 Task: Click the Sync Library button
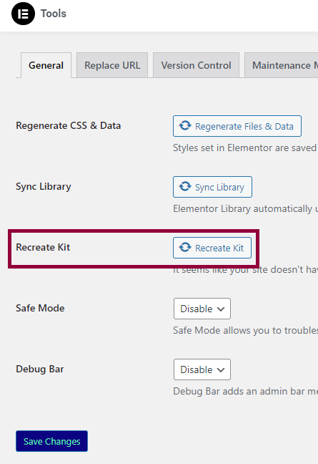[212, 187]
